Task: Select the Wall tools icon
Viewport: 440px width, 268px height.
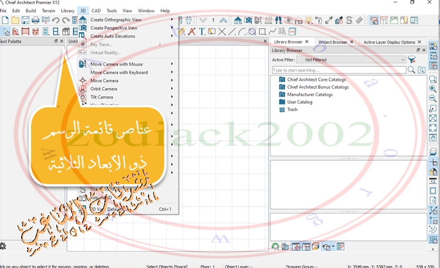Action: tap(15, 32)
